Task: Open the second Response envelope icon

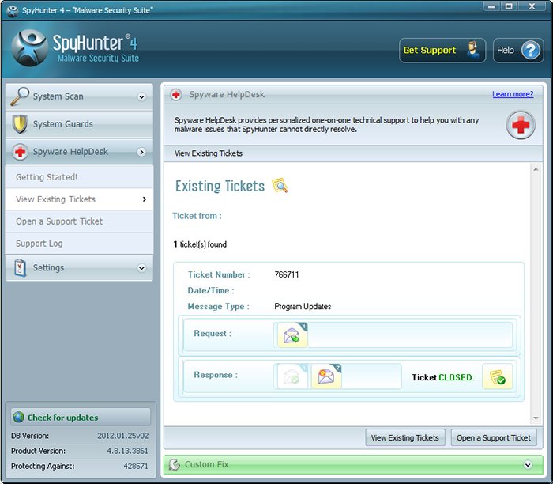Action: (x=326, y=376)
